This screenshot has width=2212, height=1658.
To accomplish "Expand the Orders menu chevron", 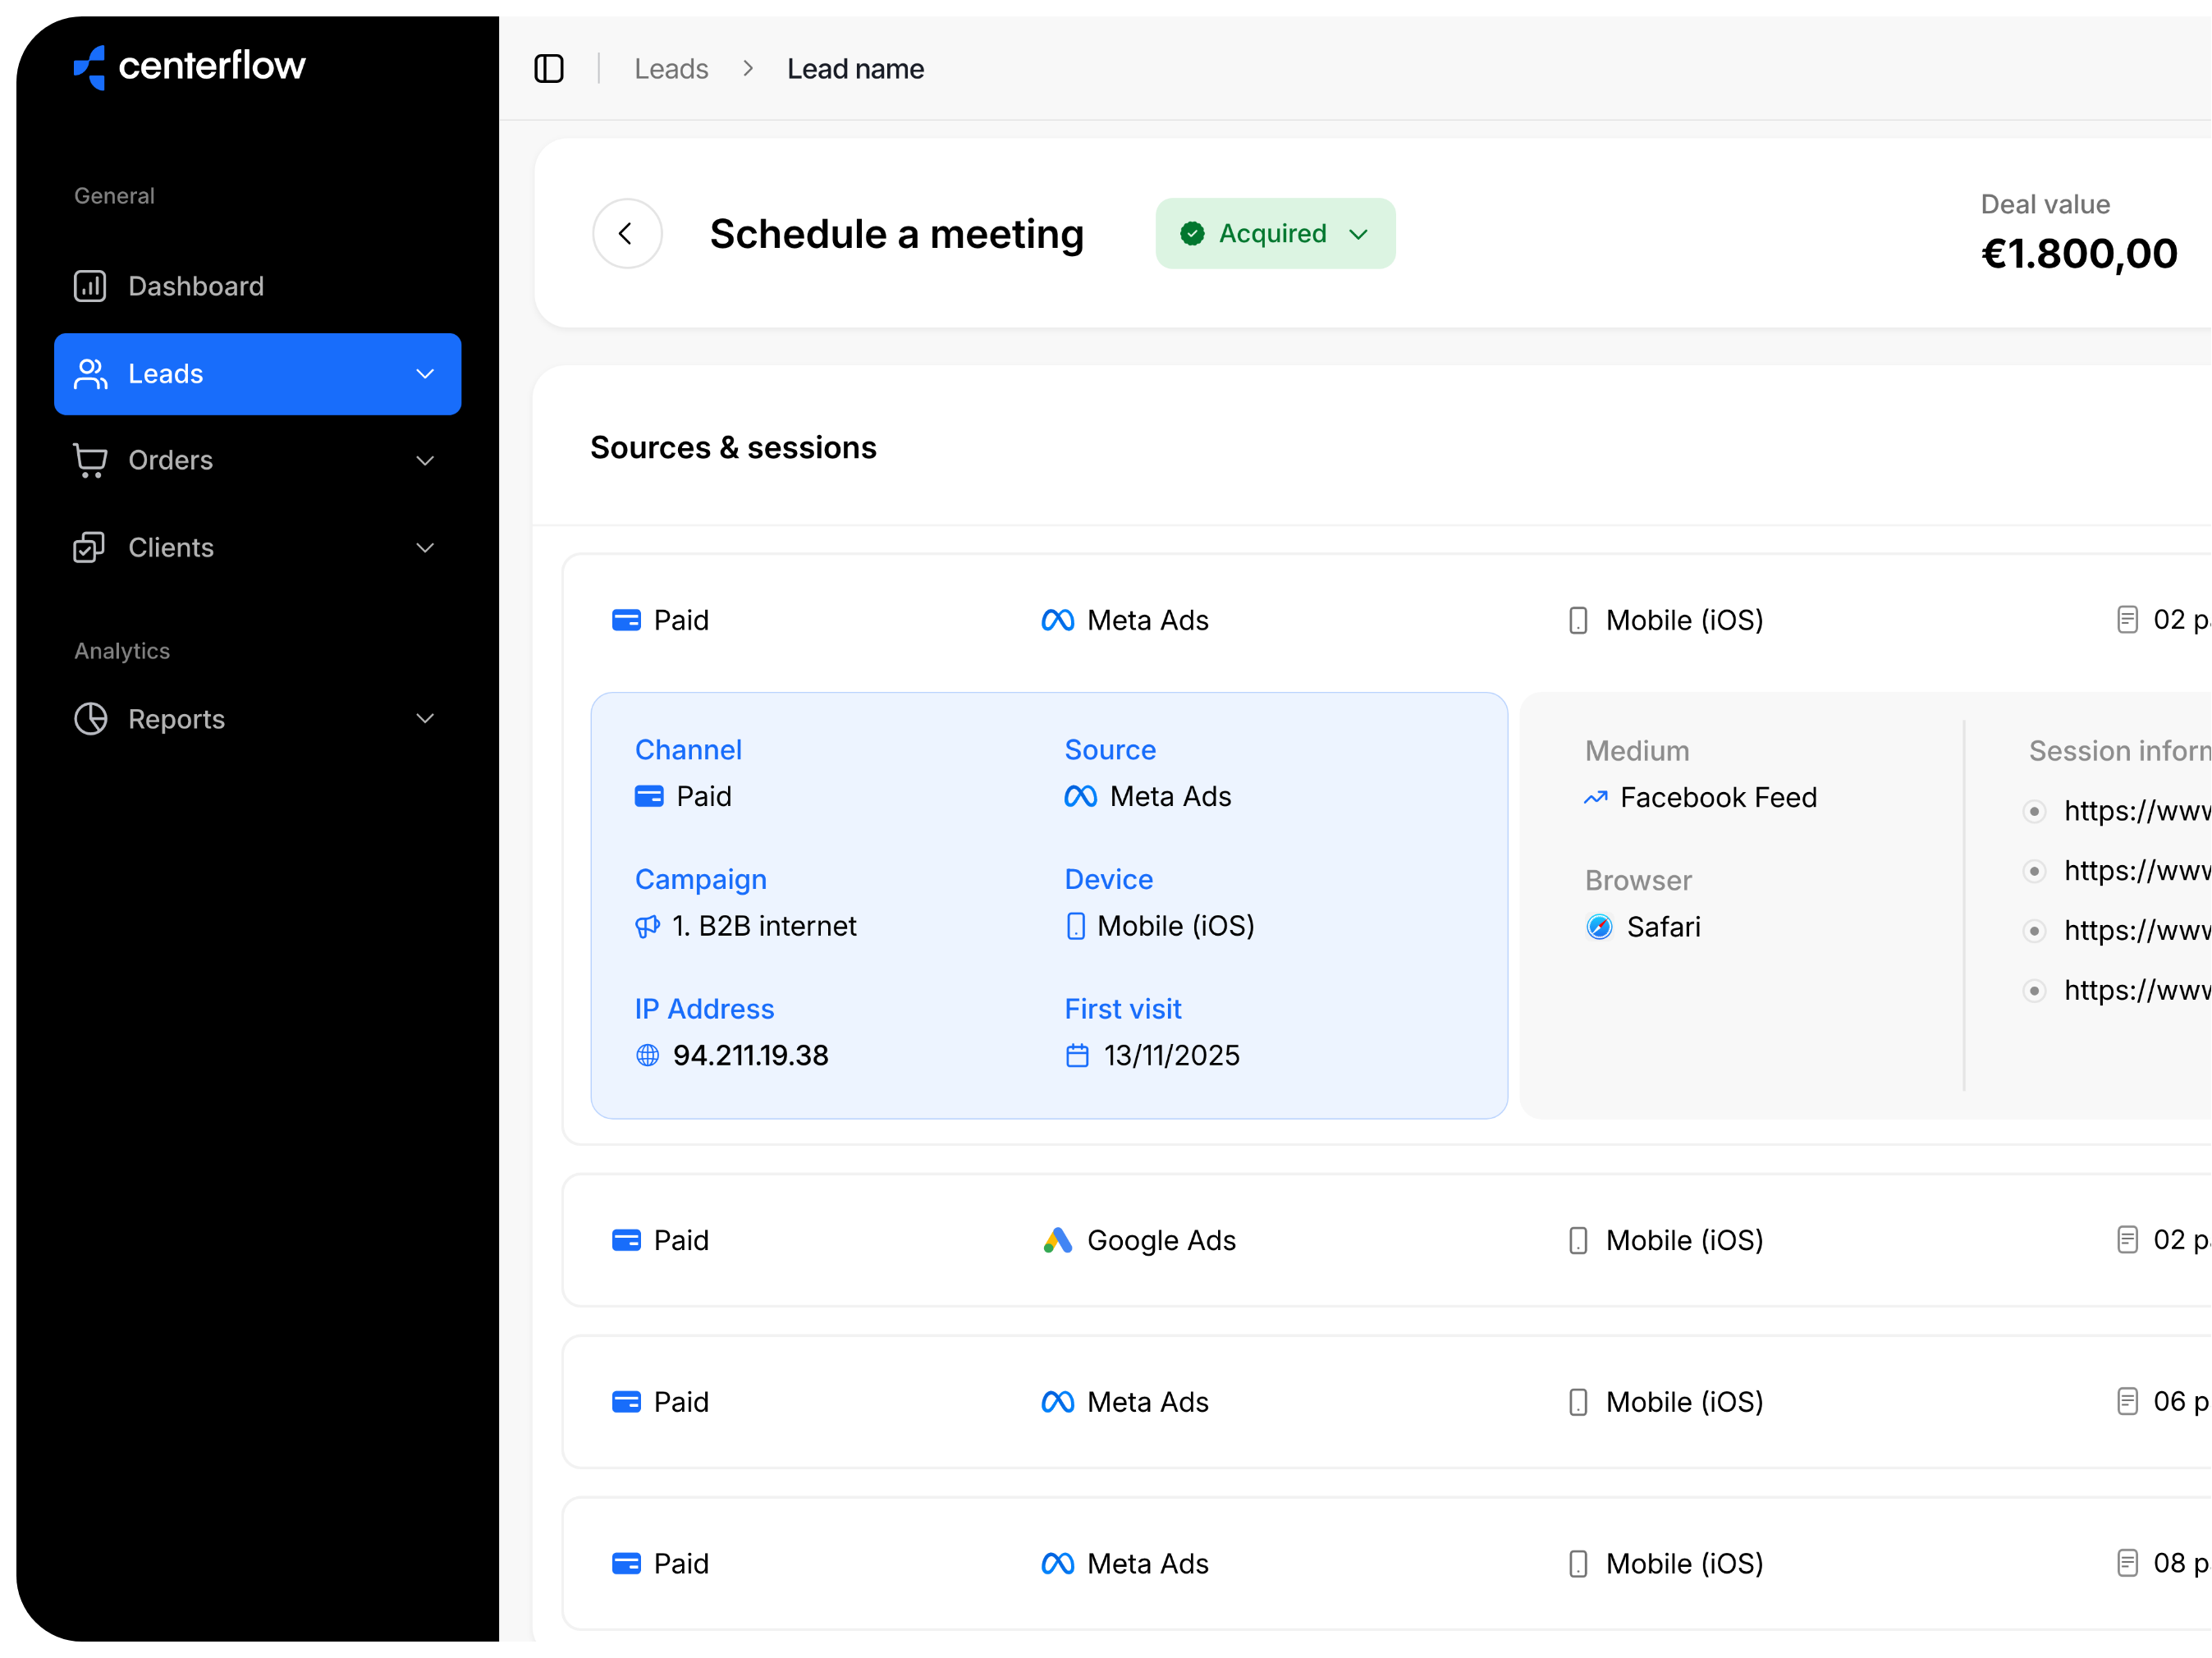I will tap(425, 460).
